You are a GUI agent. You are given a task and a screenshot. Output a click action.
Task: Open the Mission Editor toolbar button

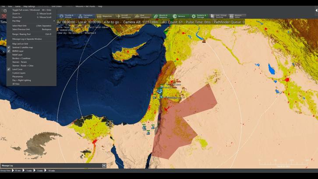click(x=237, y=16)
